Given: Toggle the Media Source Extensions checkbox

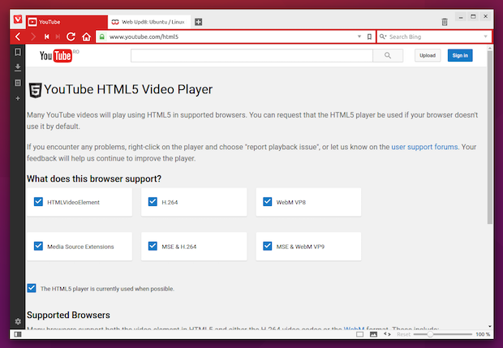Looking at the screenshot, I should tap(38, 246).
